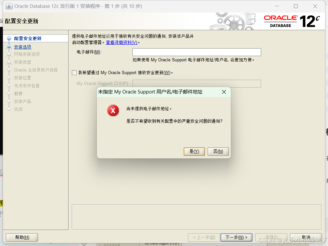Select the Oracle 主目录用户选择 step
This screenshot has height=246, width=328.
point(36,70)
